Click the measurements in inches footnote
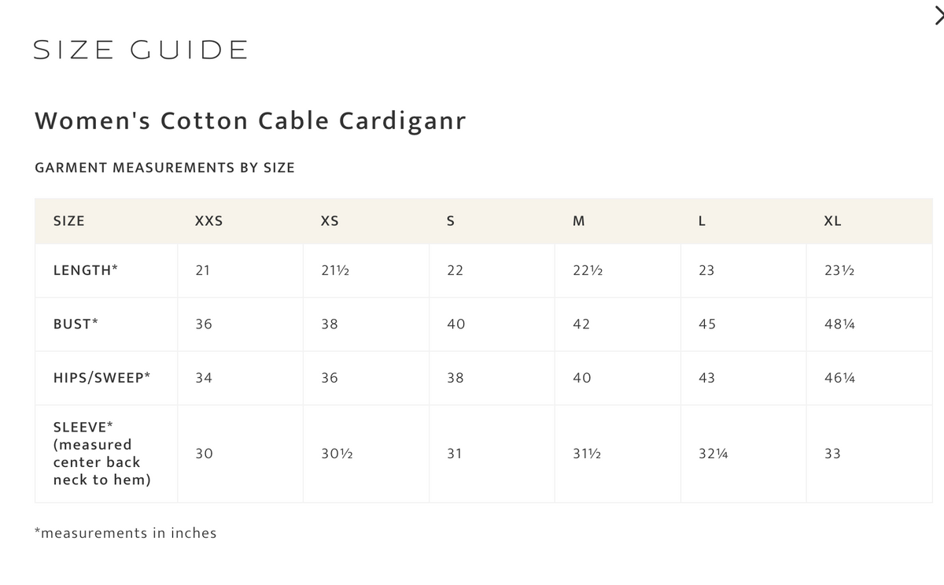 (125, 533)
